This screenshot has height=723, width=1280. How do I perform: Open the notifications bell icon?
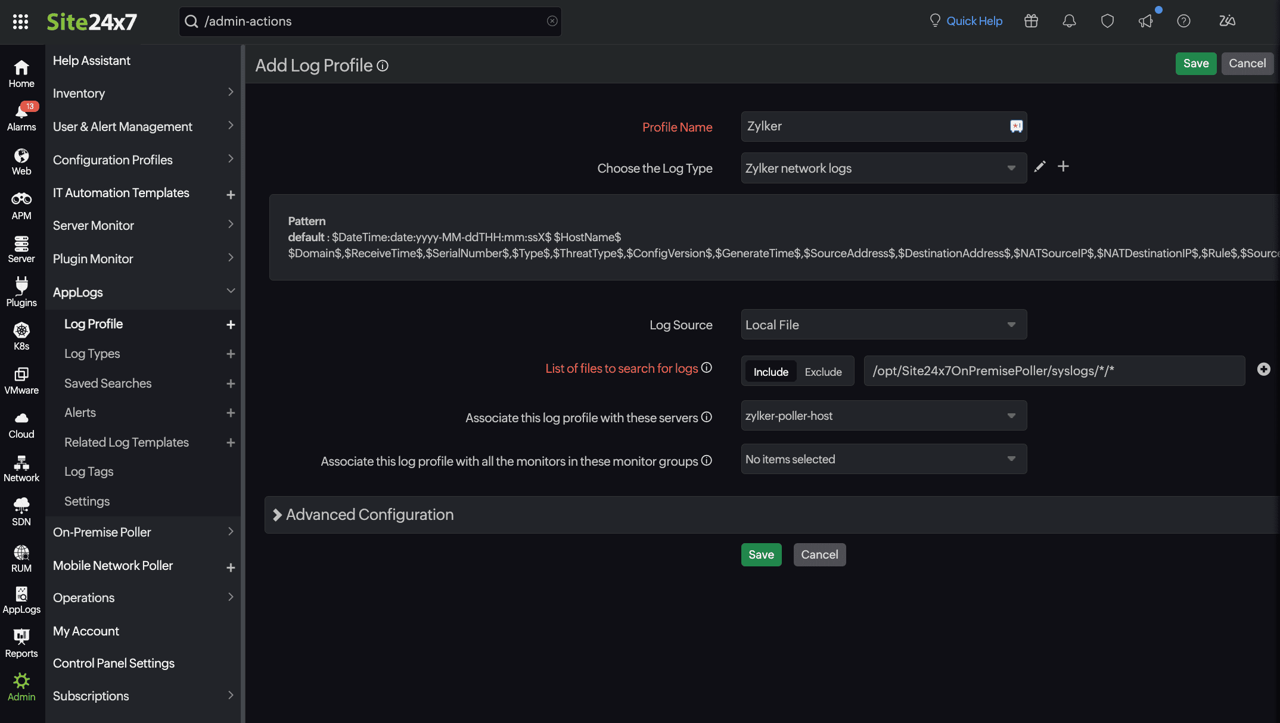(x=1069, y=21)
